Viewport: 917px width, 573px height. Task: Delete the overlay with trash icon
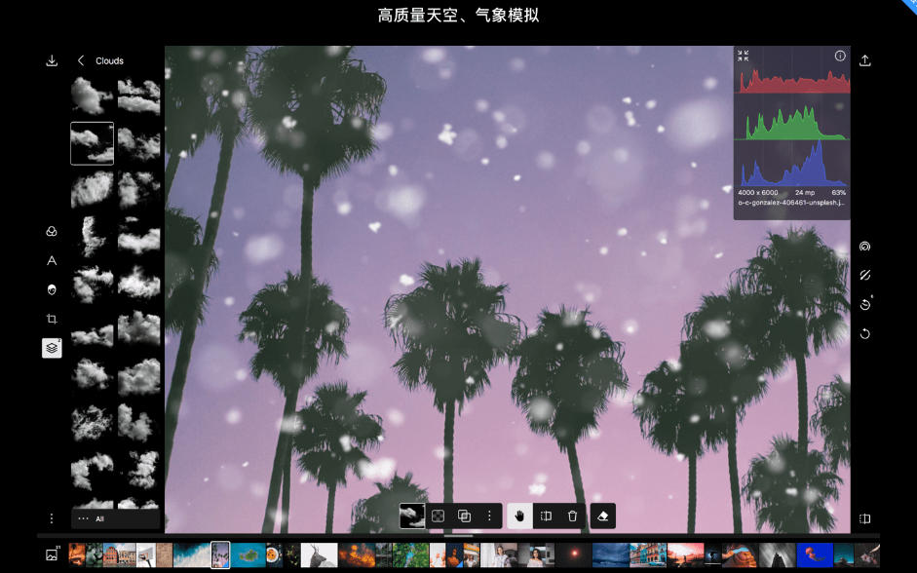point(573,516)
